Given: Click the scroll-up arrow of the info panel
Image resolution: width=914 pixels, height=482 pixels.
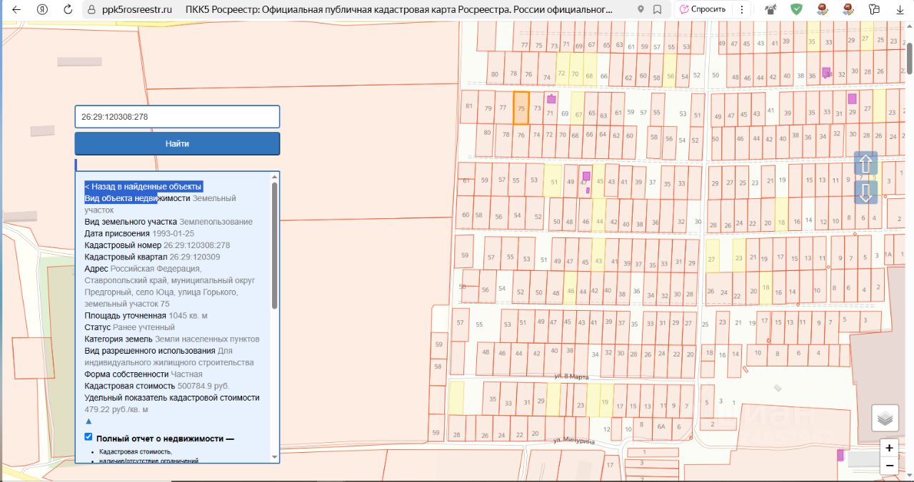Looking at the screenshot, I should [274, 176].
